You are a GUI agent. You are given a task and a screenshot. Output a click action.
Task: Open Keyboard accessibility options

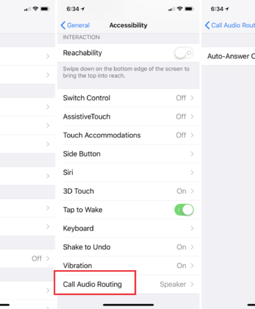click(x=128, y=228)
